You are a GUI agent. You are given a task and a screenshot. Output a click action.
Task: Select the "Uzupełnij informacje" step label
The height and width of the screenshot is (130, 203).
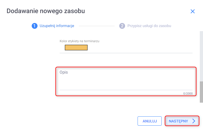click(57, 26)
